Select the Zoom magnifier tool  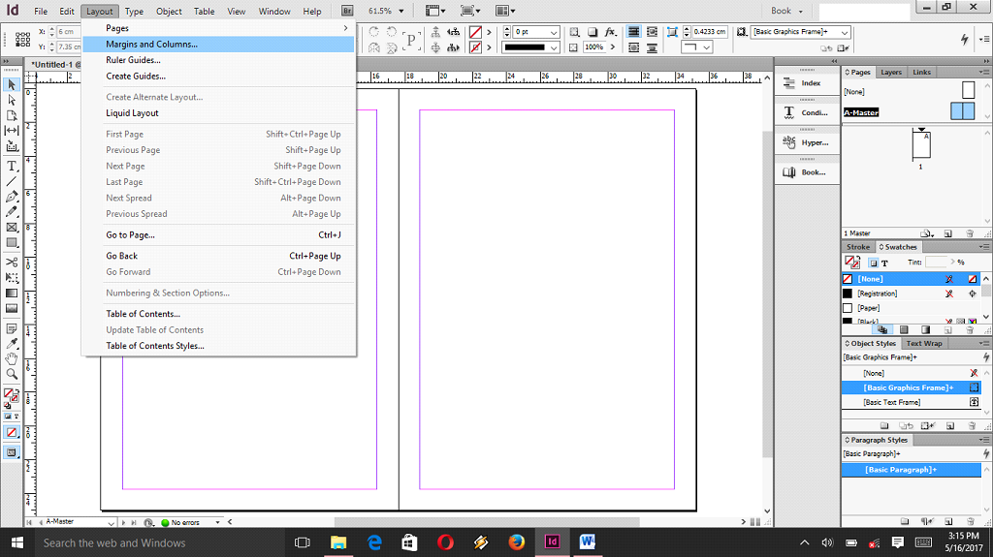(12, 374)
